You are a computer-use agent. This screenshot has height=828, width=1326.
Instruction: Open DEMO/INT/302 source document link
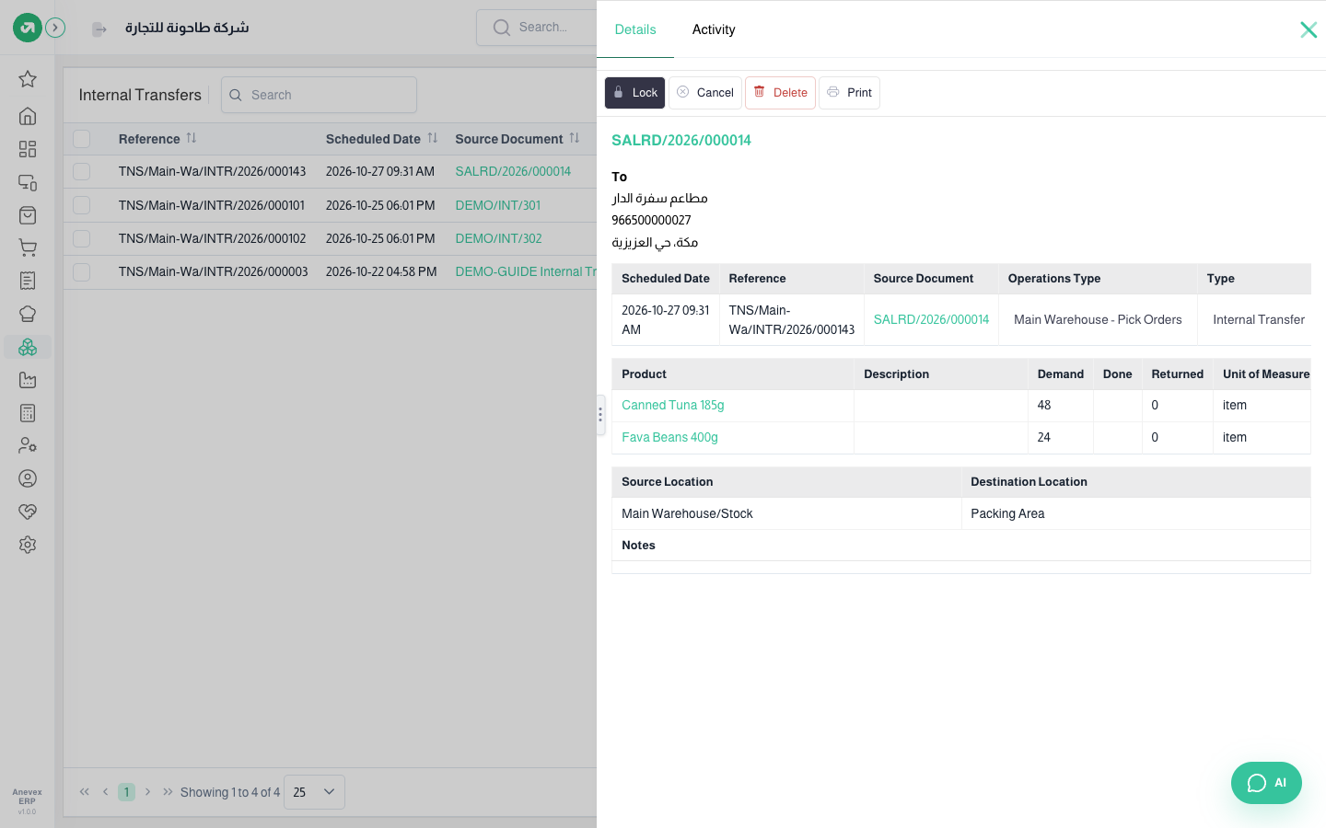click(x=498, y=238)
